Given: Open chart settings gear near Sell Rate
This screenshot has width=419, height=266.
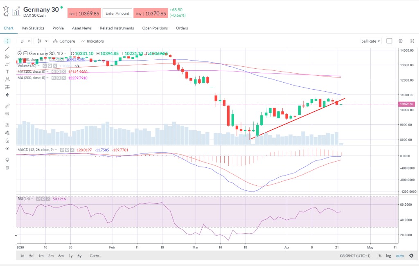Looking at the screenshot, I should coord(401,41).
